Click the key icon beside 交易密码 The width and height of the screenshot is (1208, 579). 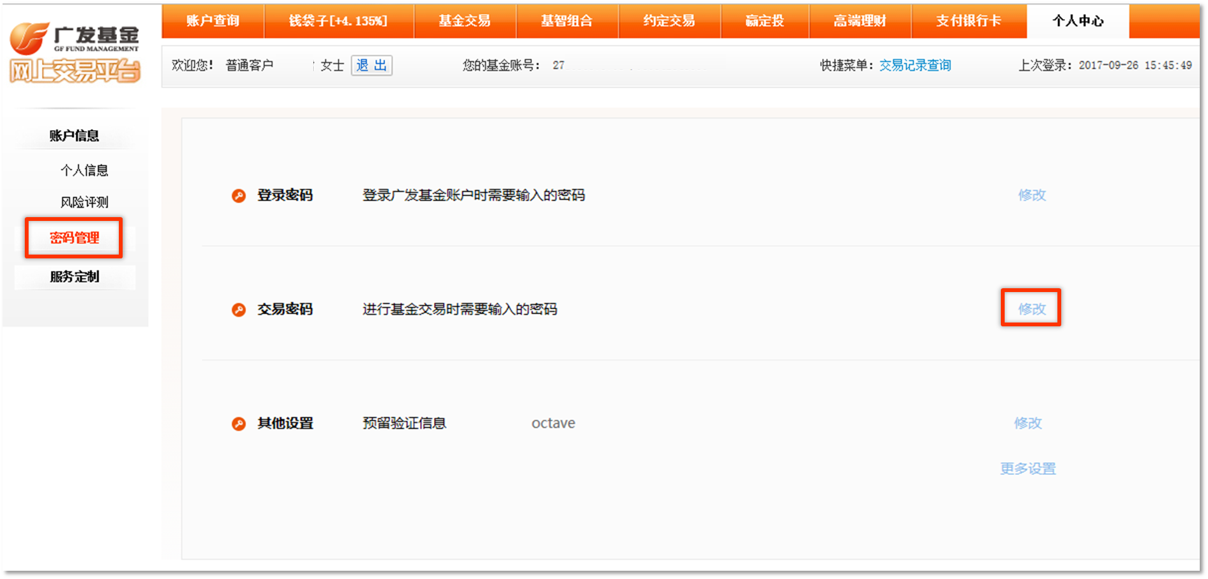tap(238, 310)
